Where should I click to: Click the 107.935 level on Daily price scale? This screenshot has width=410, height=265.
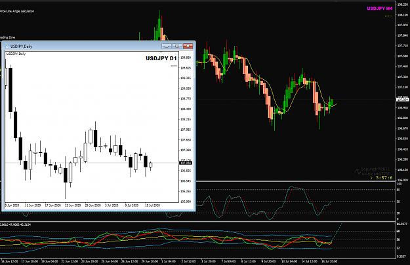pyautogui.click(x=186, y=130)
